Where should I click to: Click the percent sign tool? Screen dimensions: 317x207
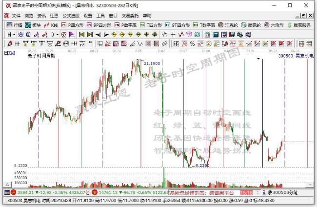pyautogui.click(x=192, y=43)
